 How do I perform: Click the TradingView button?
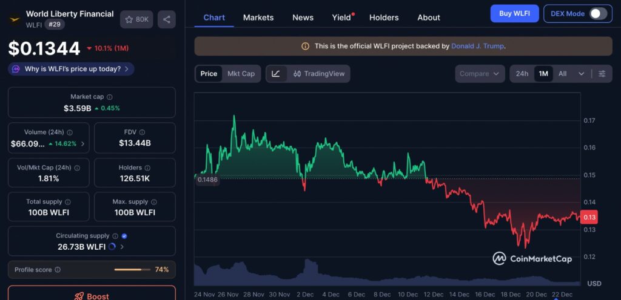[x=319, y=74]
